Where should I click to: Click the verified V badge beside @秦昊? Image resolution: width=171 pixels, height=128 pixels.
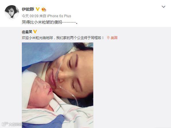35,32
